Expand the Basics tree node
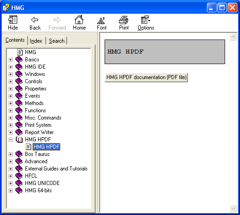Image resolution: width=240 pixels, height=215 pixels. click(x=10, y=60)
